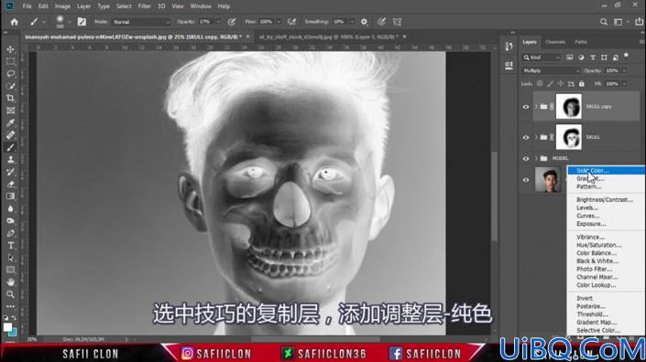646x362 pixels.
Task: Toggle the brush settings panel icon
Action: 82,22
